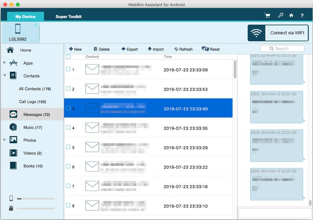Screen dimensions: 313x220
Task: Import messages via Import button
Action: click(x=156, y=49)
